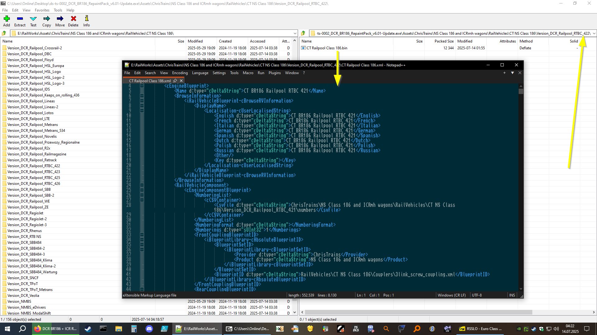Viewport: 597px width, 335px height.
Task: Open Command Prompt taskbar icon
Action: [x=103, y=329]
